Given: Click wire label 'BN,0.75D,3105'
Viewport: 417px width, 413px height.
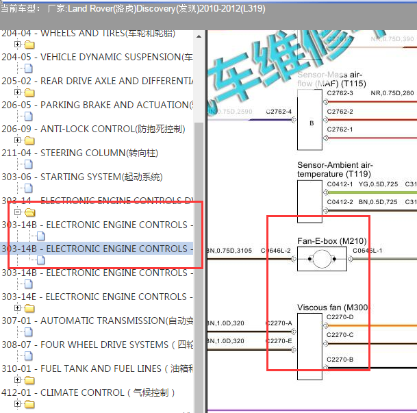Looking at the screenshot, I should pyautogui.click(x=229, y=251).
